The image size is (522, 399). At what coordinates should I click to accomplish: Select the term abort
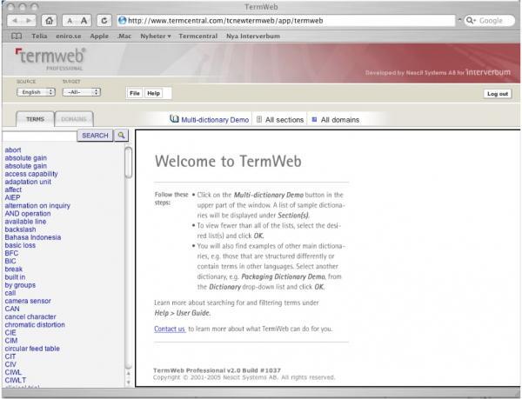(13, 150)
